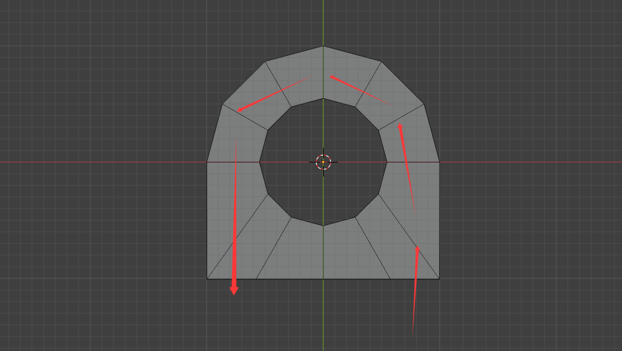This screenshot has height=351, width=622.
Task: Click the arrowhead of the upper-left red arrow
Action: [239, 110]
